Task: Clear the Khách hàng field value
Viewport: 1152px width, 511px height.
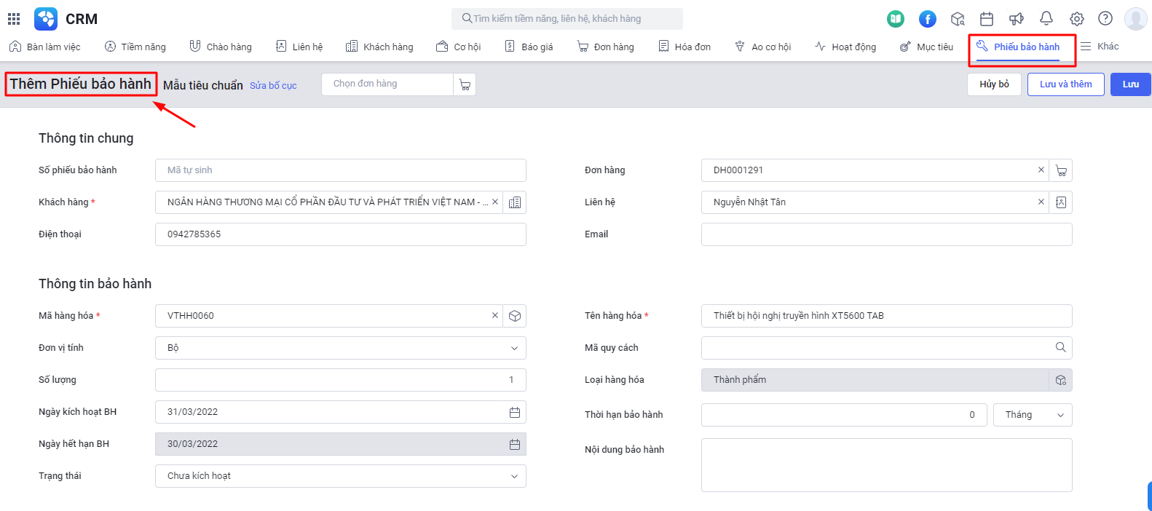Action: [x=495, y=202]
